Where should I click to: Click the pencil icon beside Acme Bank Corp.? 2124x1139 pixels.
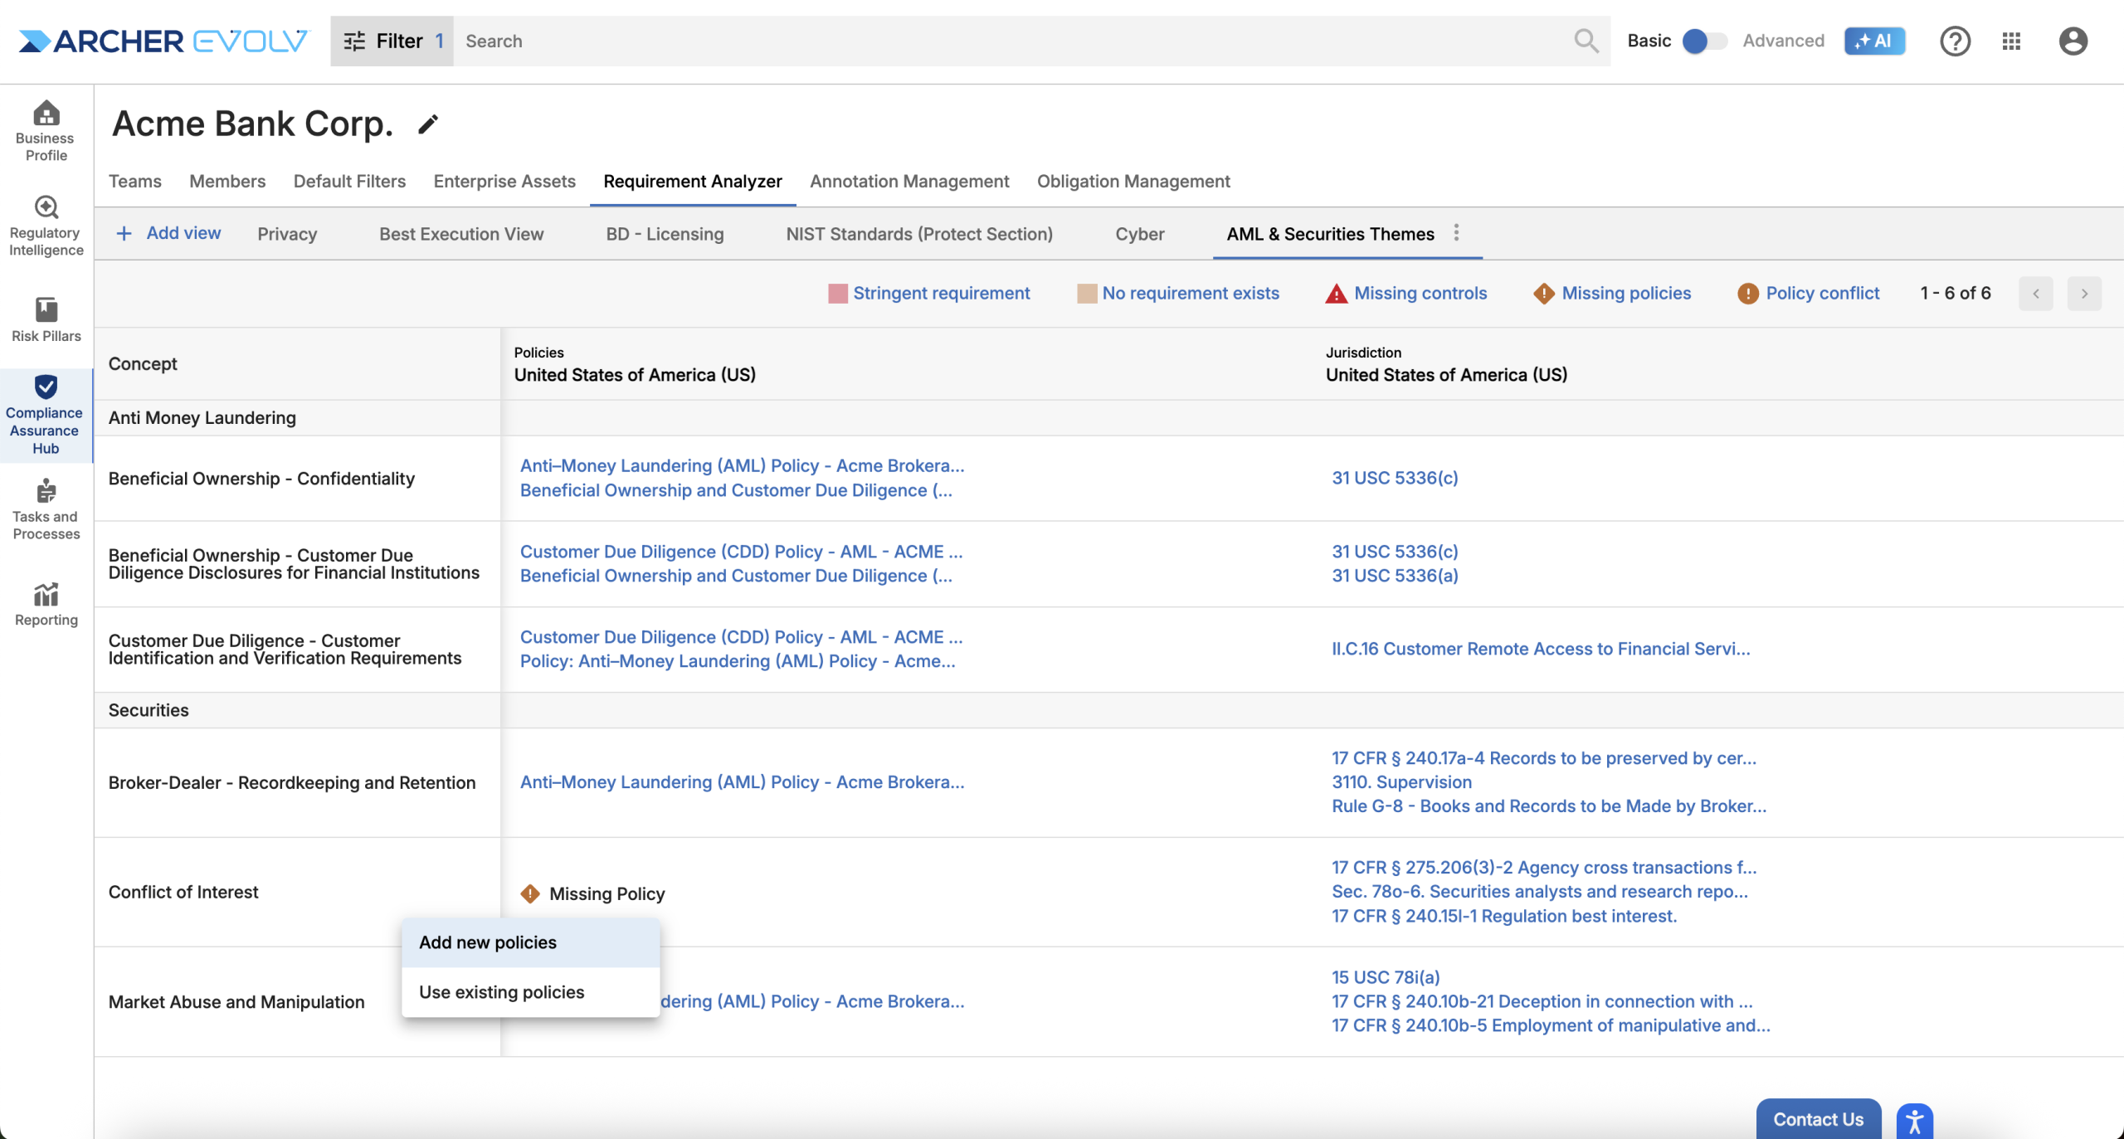point(427,124)
